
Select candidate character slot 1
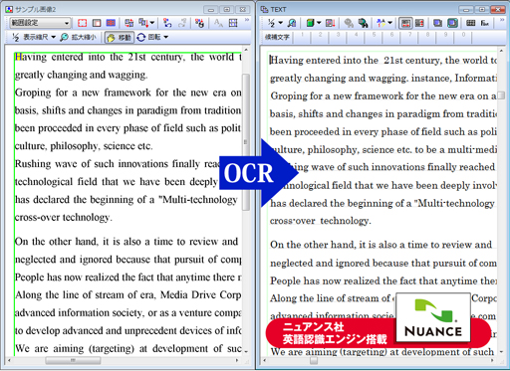tap(302, 37)
